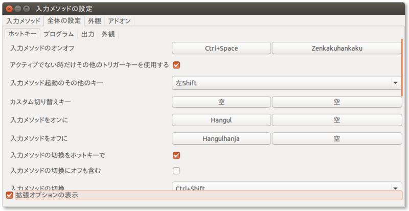Click the 入力メソッド起動のその他のキー label
The height and width of the screenshot is (211, 409).
pyautogui.click(x=57, y=83)
